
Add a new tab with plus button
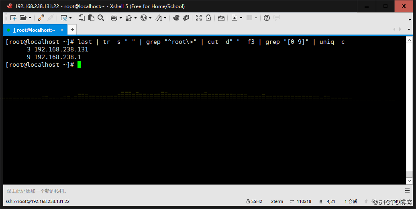click(x=72, y=29)
